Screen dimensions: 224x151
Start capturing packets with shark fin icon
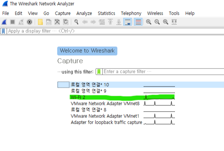pyautogui.click(x=4, y=22)
